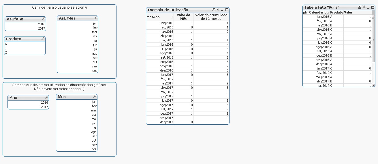Select mar in the Mes list box
Screen dimensions: 378x164
(77, 110)
